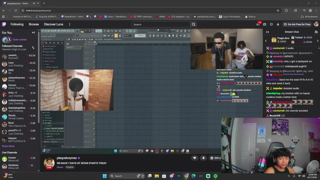Viewport: 320px width, 180px height.
Task: Click the Get Bits diamond icon
Action: coord(278,24)
